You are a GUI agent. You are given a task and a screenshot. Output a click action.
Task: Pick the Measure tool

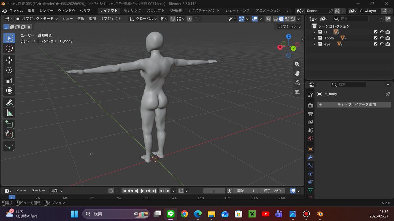point(9,113)
